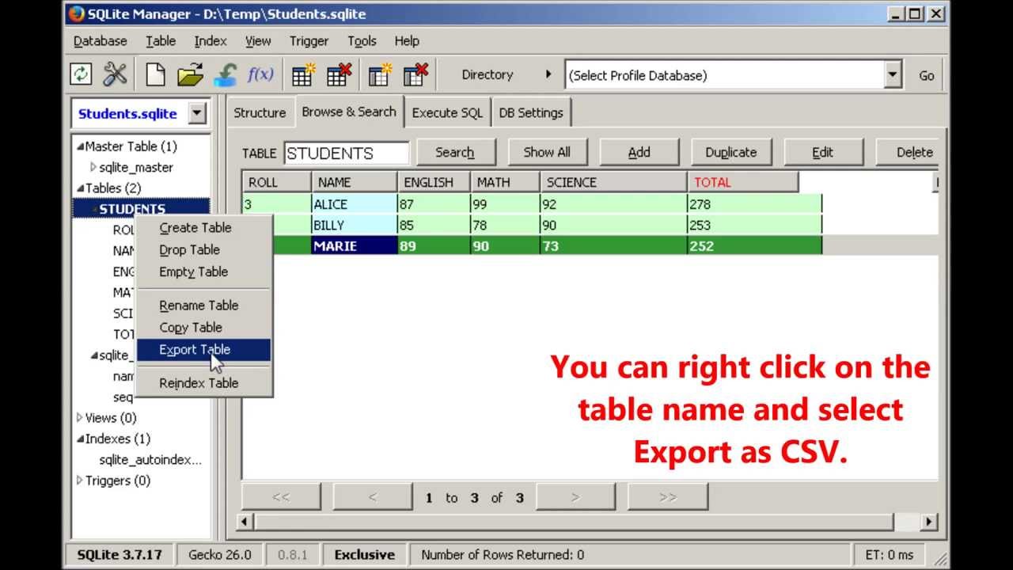Collapse the Indexes (1) node
Image resolution: width=1013 pixels, height=570 pixels.
pyautogui.click(x=80, y=439)
